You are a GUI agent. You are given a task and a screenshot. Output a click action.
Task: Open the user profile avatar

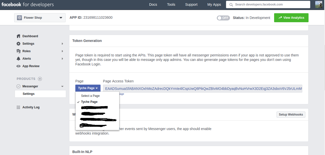pyautogui.click(x=319, y=4)
